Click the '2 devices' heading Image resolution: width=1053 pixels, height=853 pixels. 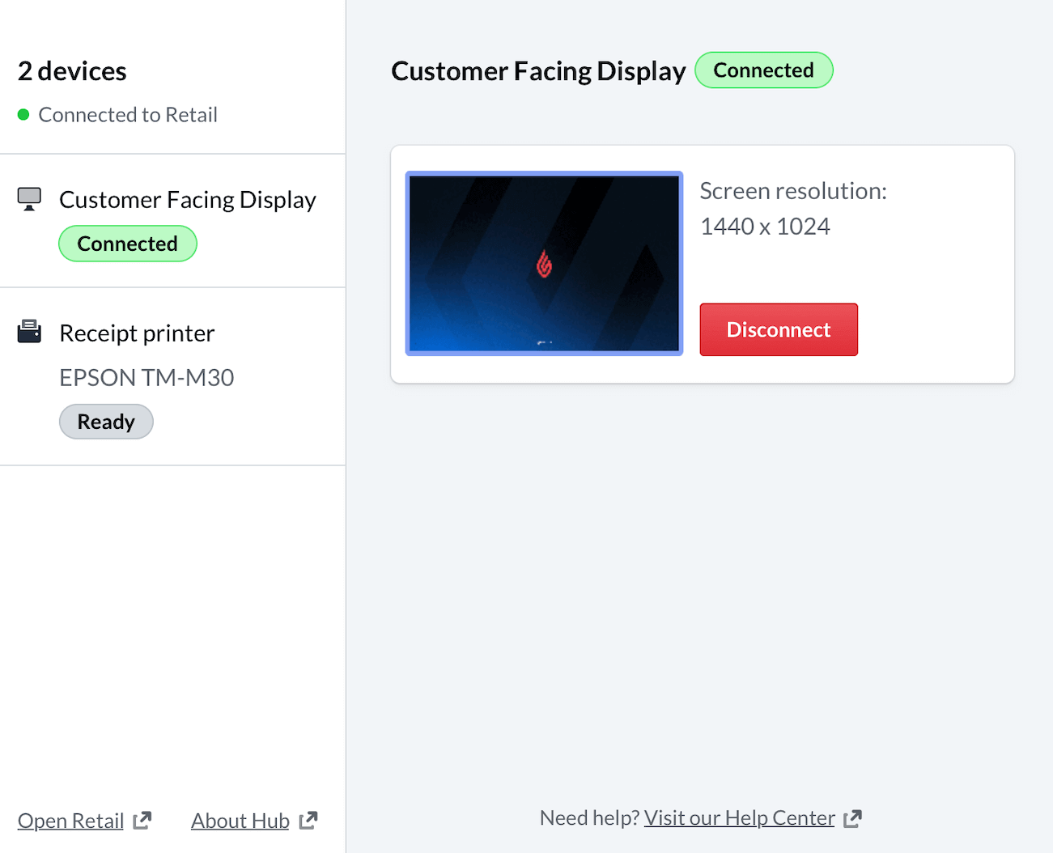(72, 71)
